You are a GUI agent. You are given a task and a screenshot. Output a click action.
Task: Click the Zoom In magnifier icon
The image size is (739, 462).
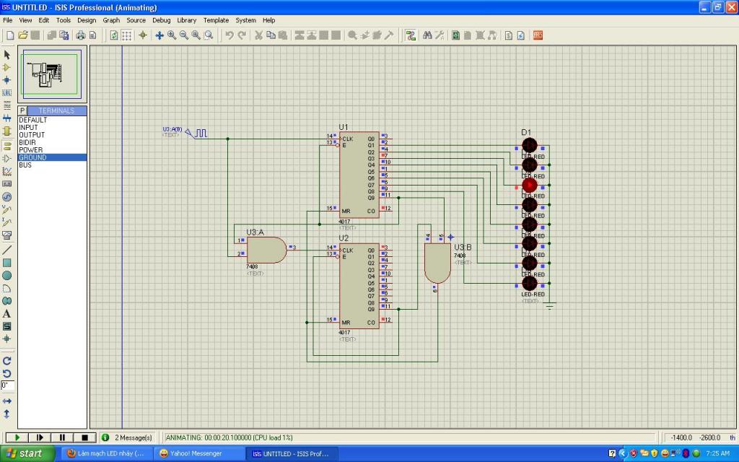click(172, 35)
